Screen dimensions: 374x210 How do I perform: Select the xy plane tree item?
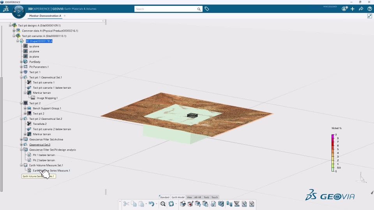(34, 46)
